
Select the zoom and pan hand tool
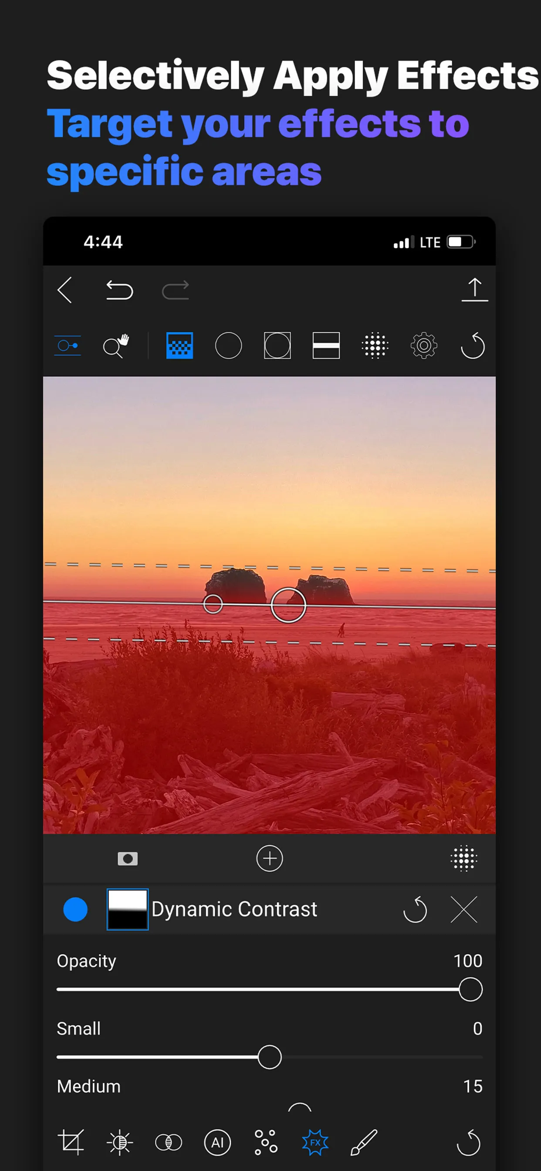point(116,346)
